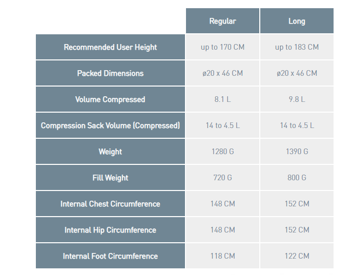
Task: Select the Recommended User Height row label
Action: click(110, 47)
